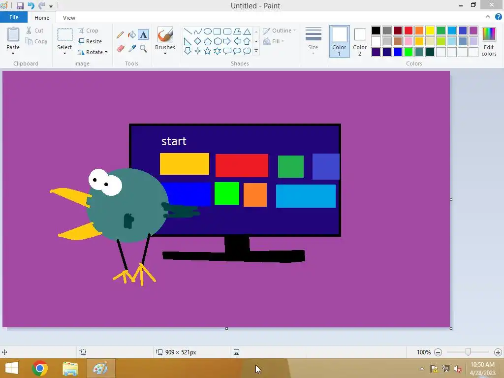Choose the Diamond shape
Viewport: 504px width, 378px height.
coord(198,41)
